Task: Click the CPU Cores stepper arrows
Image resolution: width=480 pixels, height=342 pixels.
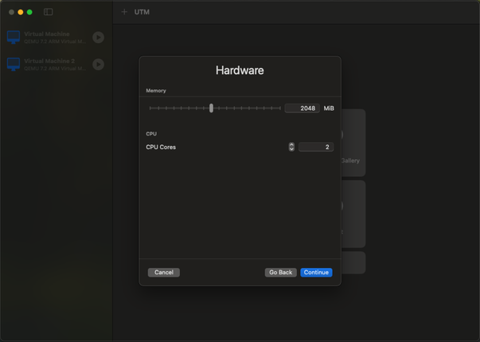Action: click(x=291, y=147)
